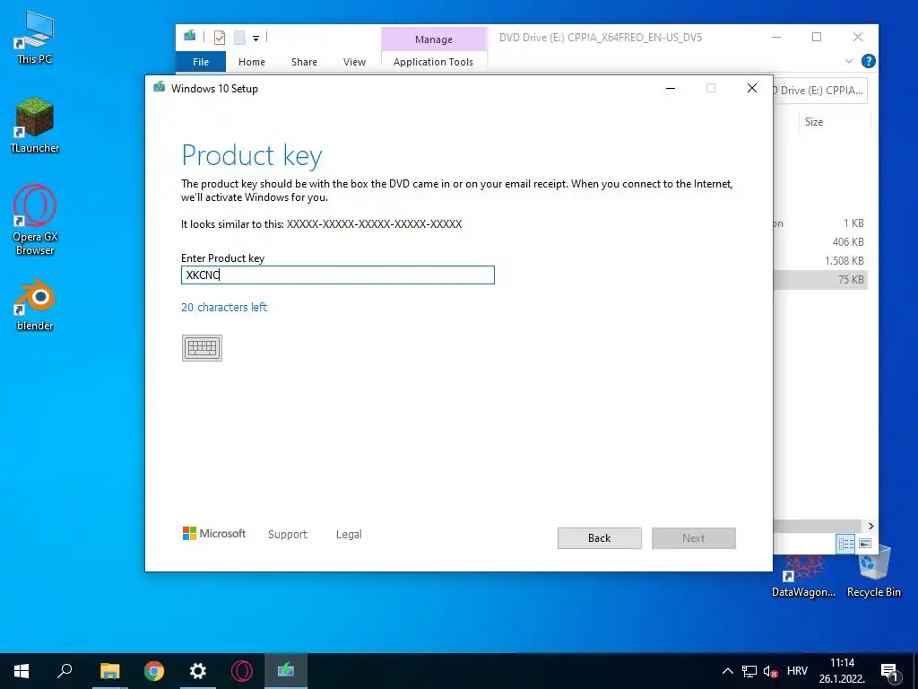Click the Enter Product key input field
This screenshot has height=689, width=918.
pyautogui.click(x=338, y=275)
